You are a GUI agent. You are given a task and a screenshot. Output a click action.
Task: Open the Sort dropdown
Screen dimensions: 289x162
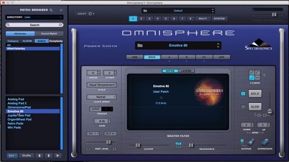[x=13, y=156]
